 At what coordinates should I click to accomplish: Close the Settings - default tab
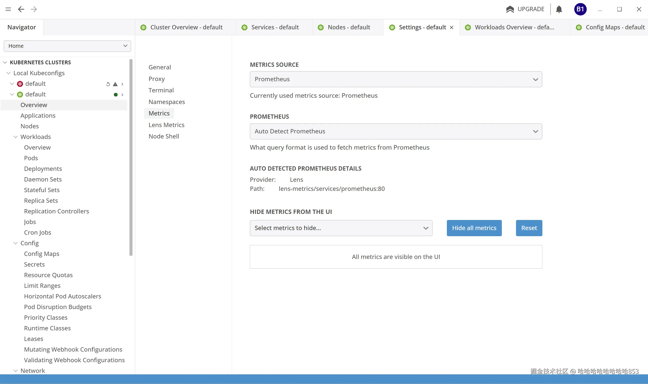click(451, 27)
